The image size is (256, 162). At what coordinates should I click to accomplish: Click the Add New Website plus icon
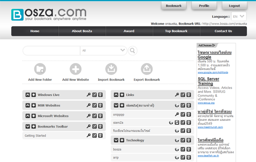(75, 69)
